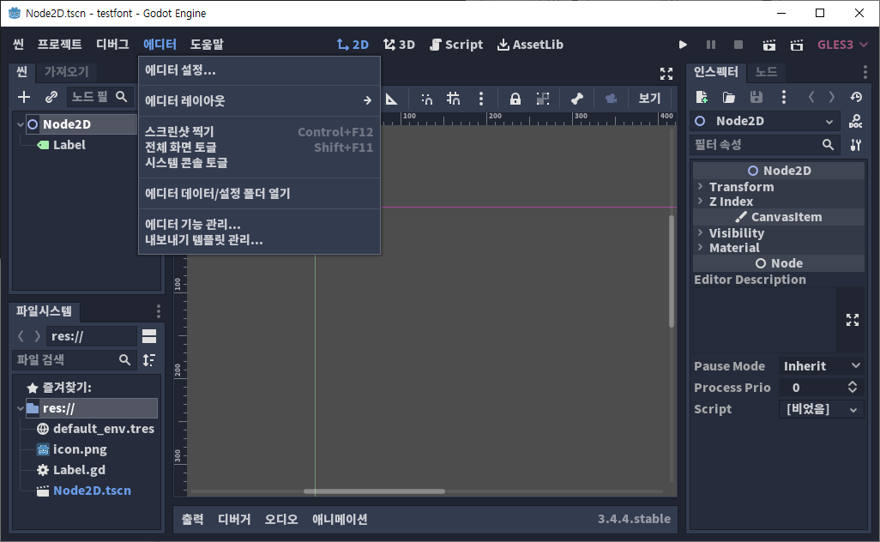Open file sort options icon
This screenshot has height=542, width=880.
(x=148, y=359)
